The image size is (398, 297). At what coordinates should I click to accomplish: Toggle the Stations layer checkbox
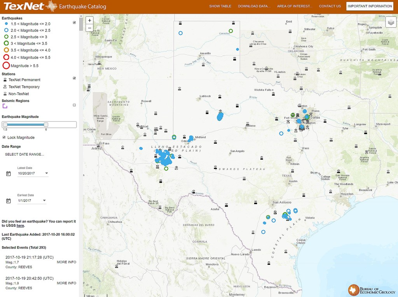pos(74,78)
